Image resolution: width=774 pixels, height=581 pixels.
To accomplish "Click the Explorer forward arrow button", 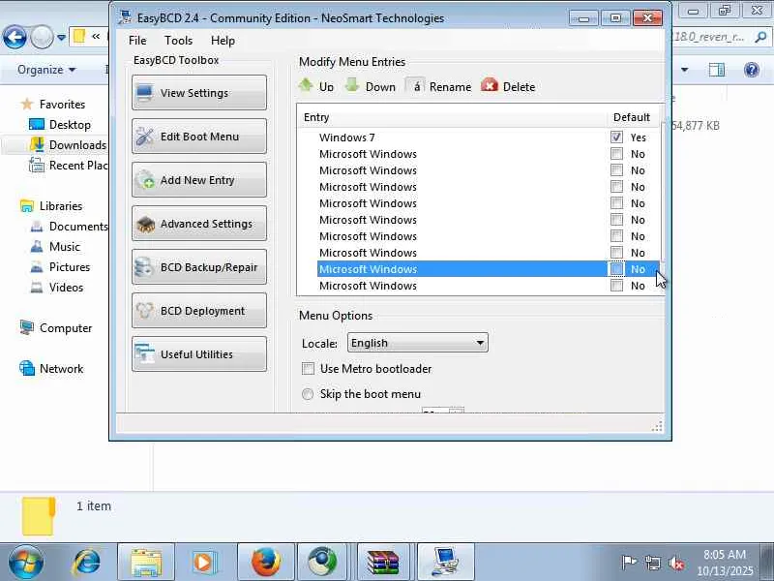I will (x=42, y=37).
